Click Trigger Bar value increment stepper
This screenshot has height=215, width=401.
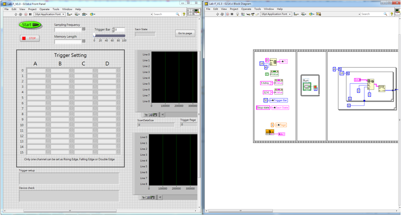pos(113,29)
